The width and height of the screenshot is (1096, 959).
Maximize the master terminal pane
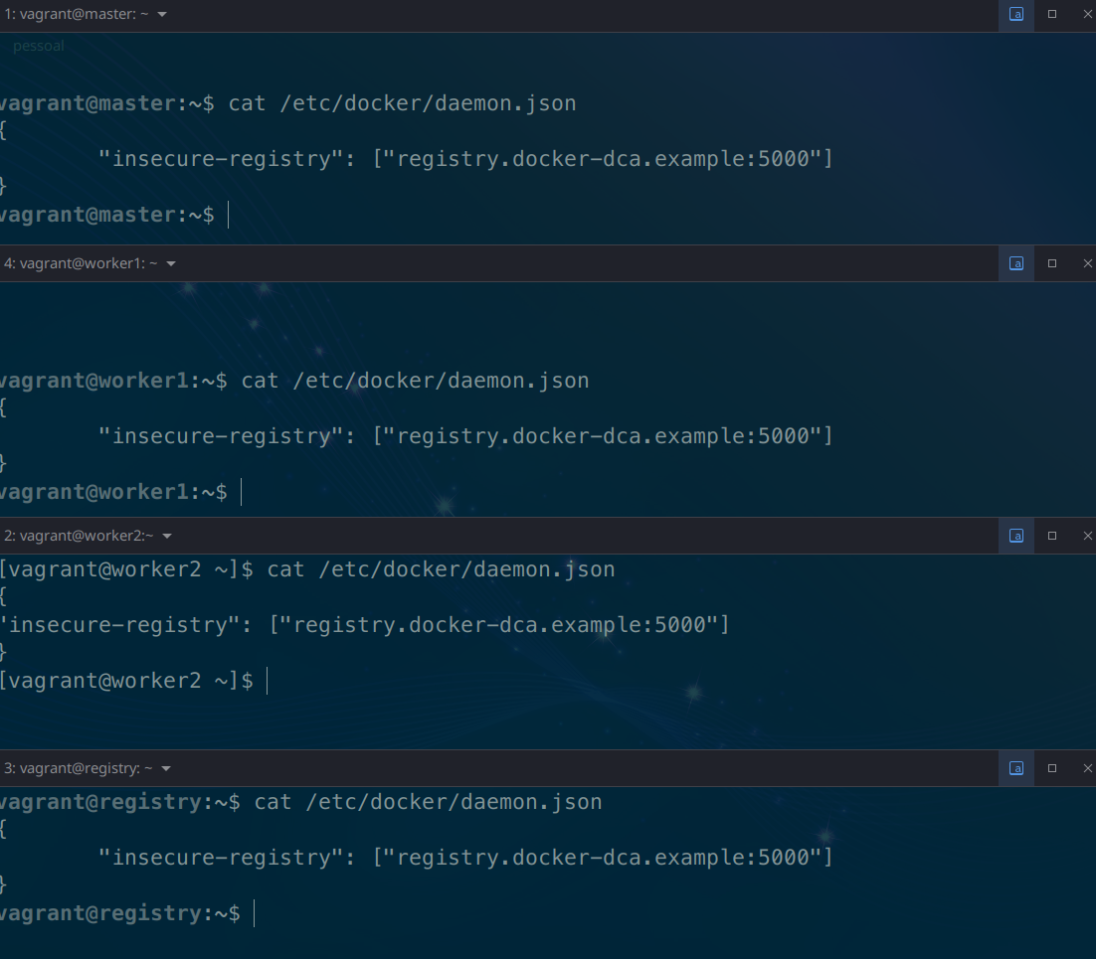point(1051,15)
